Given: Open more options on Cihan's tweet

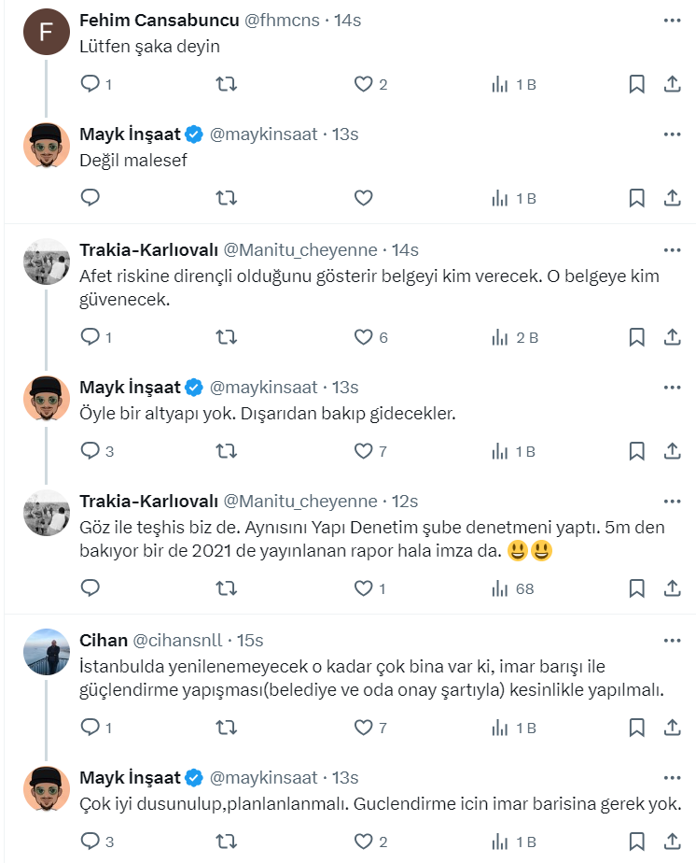Looking at the screenshot, I should 672,641.
